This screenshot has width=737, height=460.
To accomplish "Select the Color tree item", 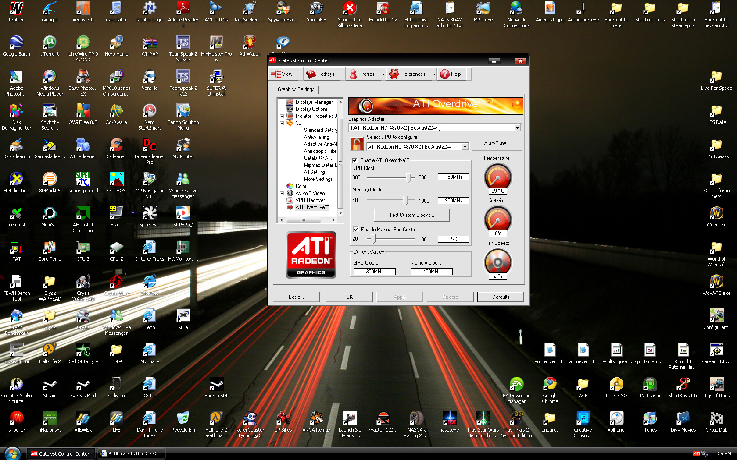I will [x=301, y=186].
